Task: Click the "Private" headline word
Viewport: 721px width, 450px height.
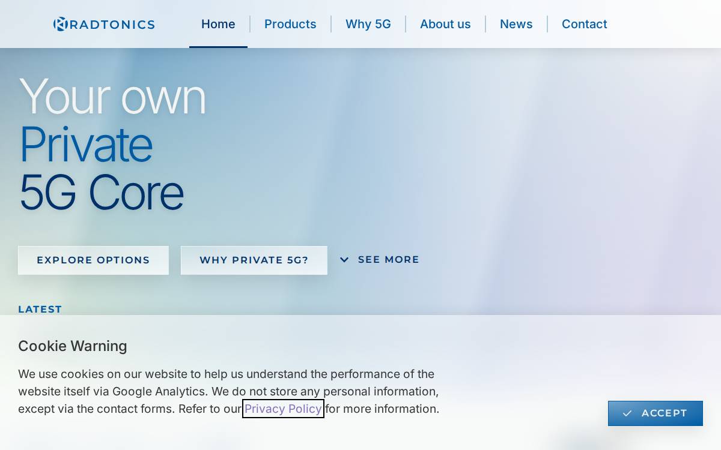Action: 86,145
